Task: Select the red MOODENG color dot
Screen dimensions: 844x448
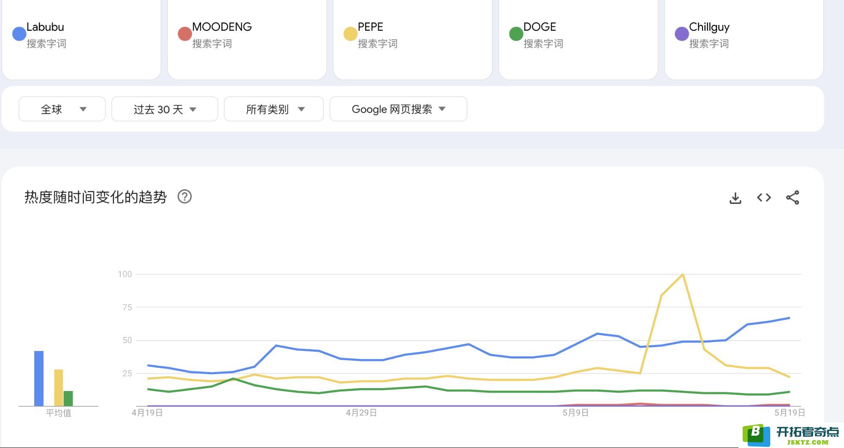Action: (185, 34)
